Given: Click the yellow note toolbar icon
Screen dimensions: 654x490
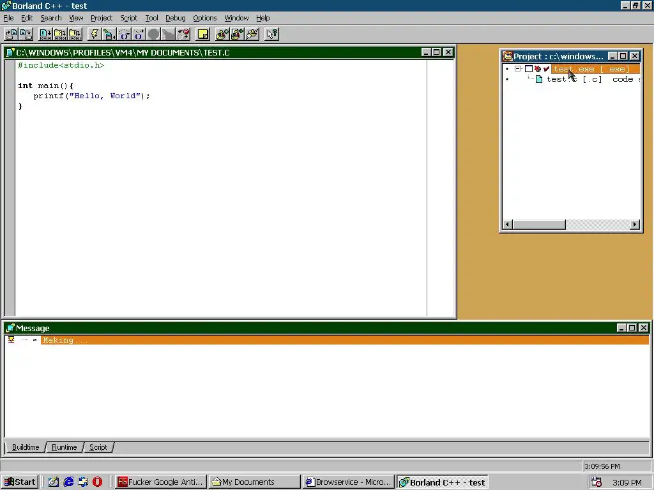Looking at the screenshot, I should pyautogui.click(x=202, y=34).
